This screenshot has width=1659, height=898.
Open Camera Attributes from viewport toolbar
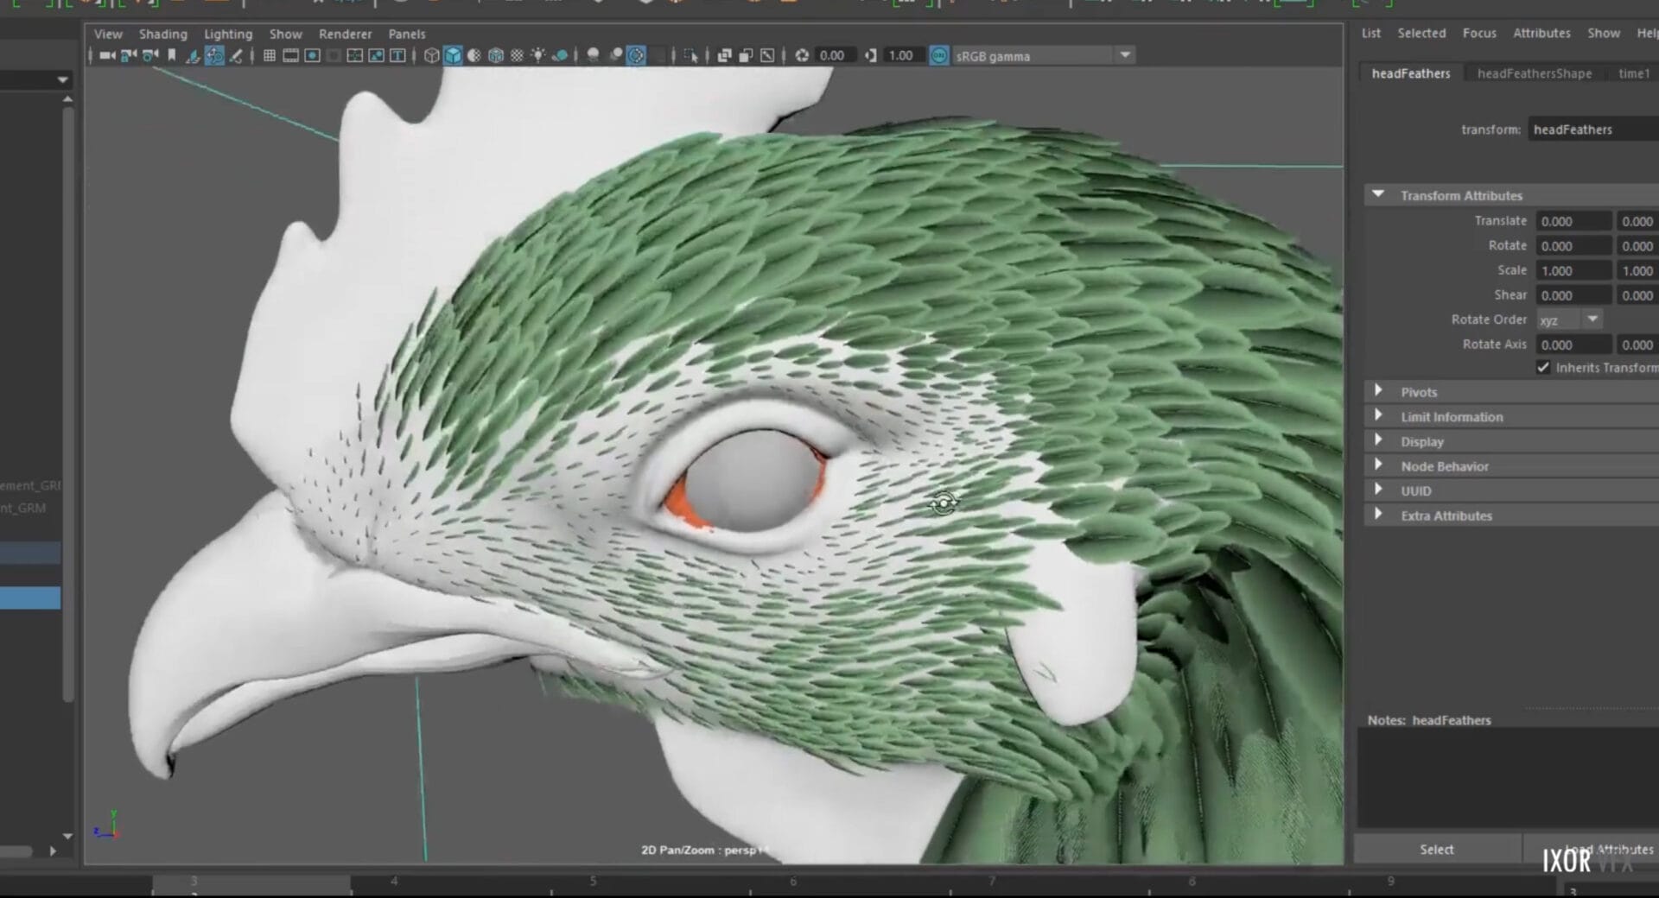[x=150, y=56]
